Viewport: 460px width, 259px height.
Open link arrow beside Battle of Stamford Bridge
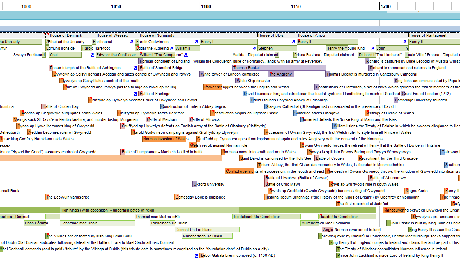click(x=135, y=68)
